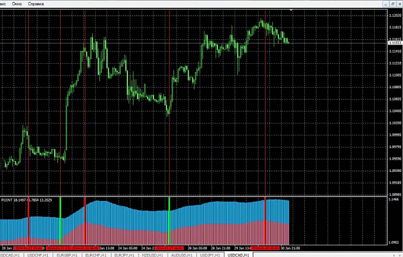Click the 1.09185 price scale label
The width and height of the screenshot is (403, 257).
395,183
